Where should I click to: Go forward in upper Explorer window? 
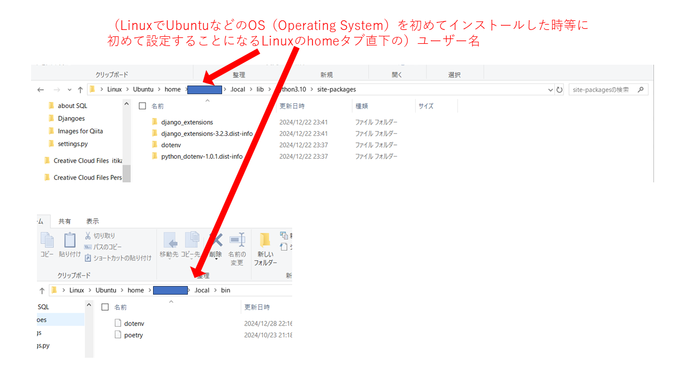click(56, 90)
